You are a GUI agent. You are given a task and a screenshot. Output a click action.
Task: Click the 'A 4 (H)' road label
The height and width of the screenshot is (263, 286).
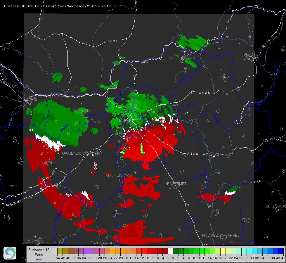click(193, 154)
